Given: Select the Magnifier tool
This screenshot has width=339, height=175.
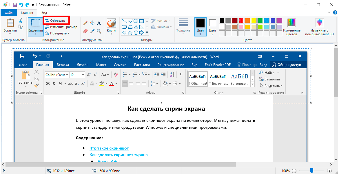Looking at the screenshot, I should [99, 31].
